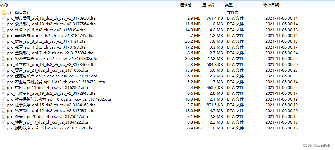335x150 pixels.
Task: Select file name pro_经济与增长_api_3_ds2_zh_csv_v2_3169802.dta
Action: tap(52, 59)
